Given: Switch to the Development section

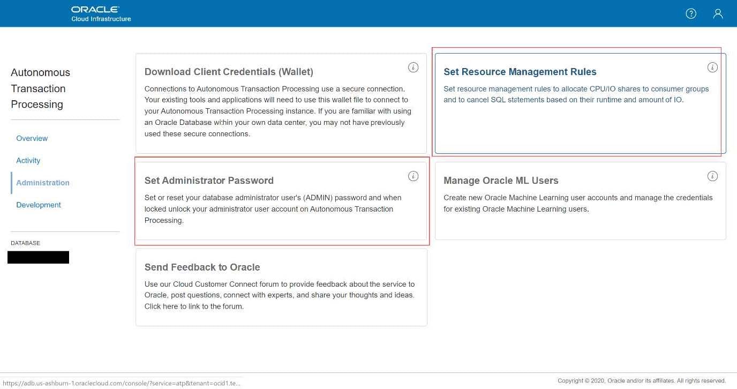Looking at the screenshot, I should pyautogui.click(x=39, y=205).
